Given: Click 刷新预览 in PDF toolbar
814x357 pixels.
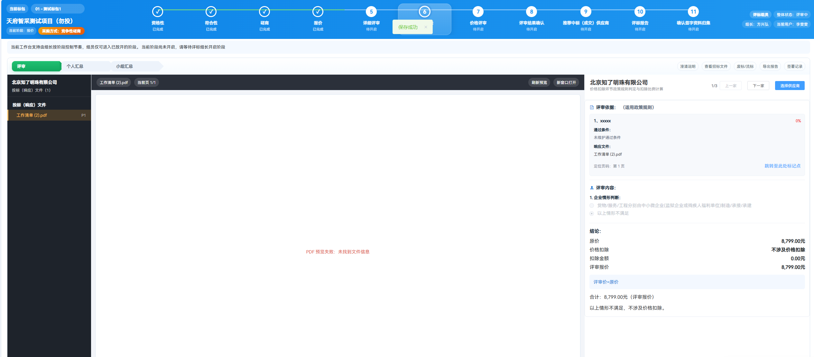Looking at the screenshot, I should point(539,83).
